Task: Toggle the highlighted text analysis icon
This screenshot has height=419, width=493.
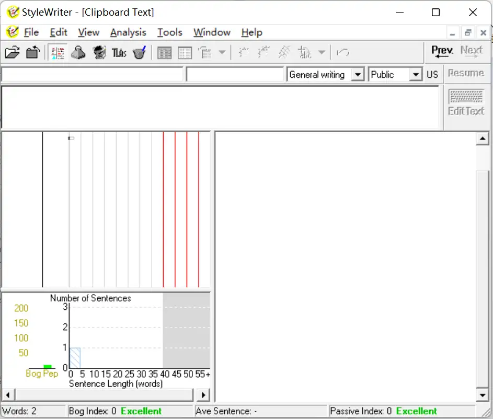Action: pos(58,52)
